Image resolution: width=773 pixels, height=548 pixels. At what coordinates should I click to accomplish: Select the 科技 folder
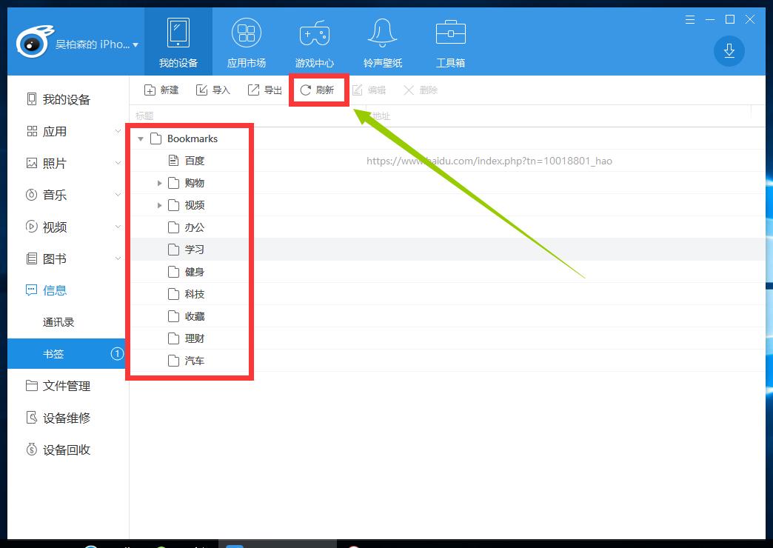[x=187, y=294]
